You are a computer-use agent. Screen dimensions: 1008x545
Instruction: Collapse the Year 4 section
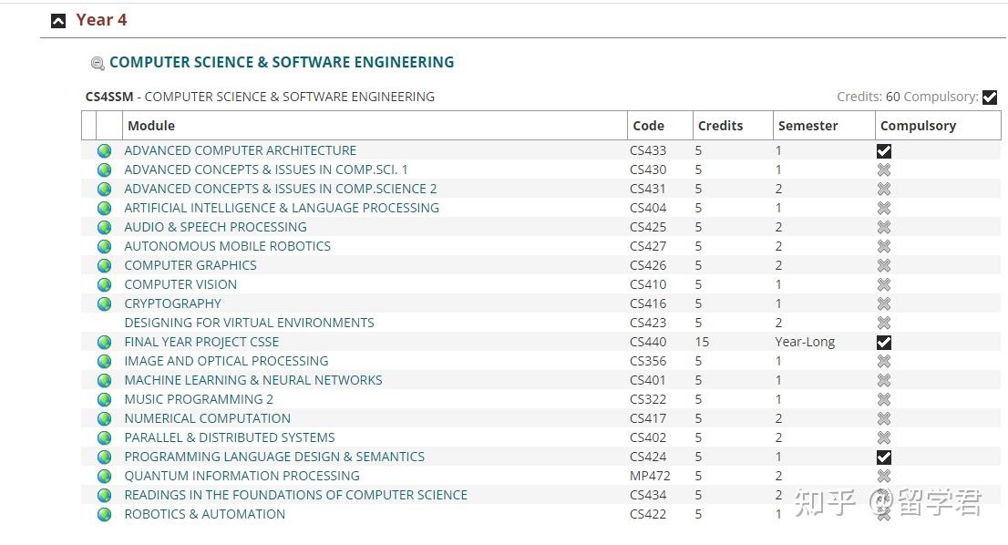pyautogui.click(x=58, y=21)
